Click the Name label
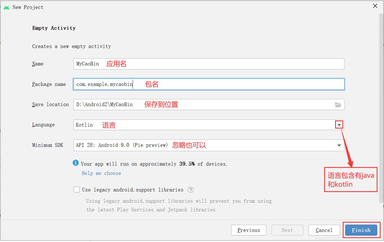 coord(38,64)
